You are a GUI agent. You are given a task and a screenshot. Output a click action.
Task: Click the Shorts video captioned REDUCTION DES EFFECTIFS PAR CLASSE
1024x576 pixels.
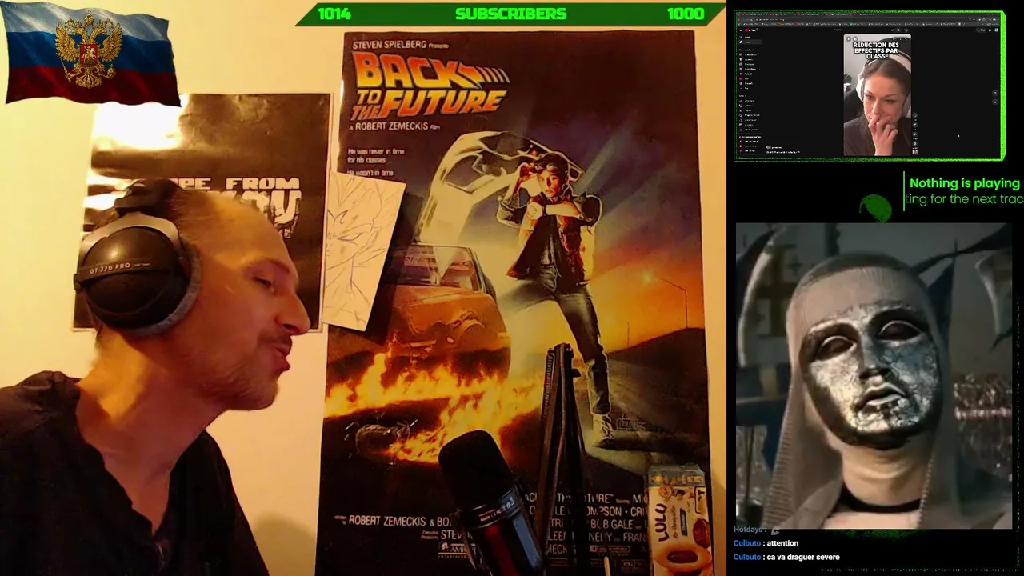(877, 95)
